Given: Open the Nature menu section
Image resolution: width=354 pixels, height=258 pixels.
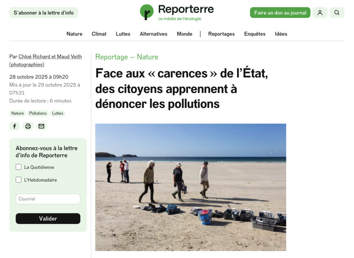Looking at the screenshot, I should 74,34.
